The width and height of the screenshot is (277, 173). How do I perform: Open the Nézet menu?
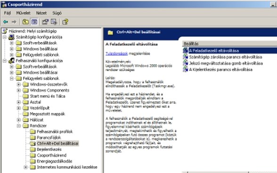(x=41, y=13)
